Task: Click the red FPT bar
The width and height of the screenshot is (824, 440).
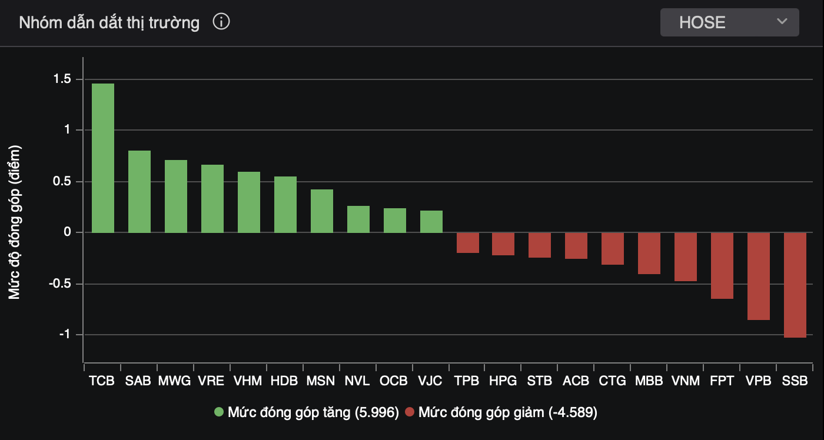Action: [722, 266]
